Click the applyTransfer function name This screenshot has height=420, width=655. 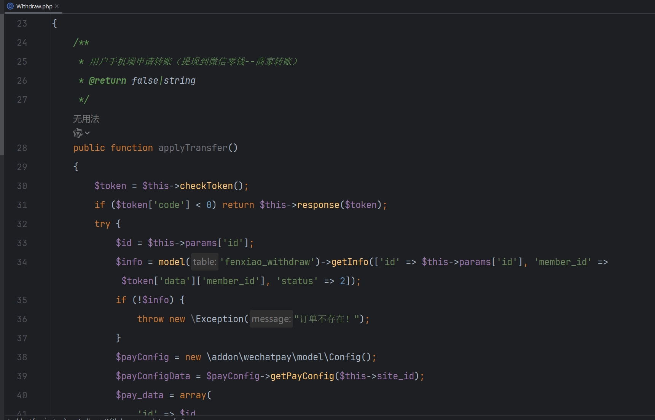[193, 148]
